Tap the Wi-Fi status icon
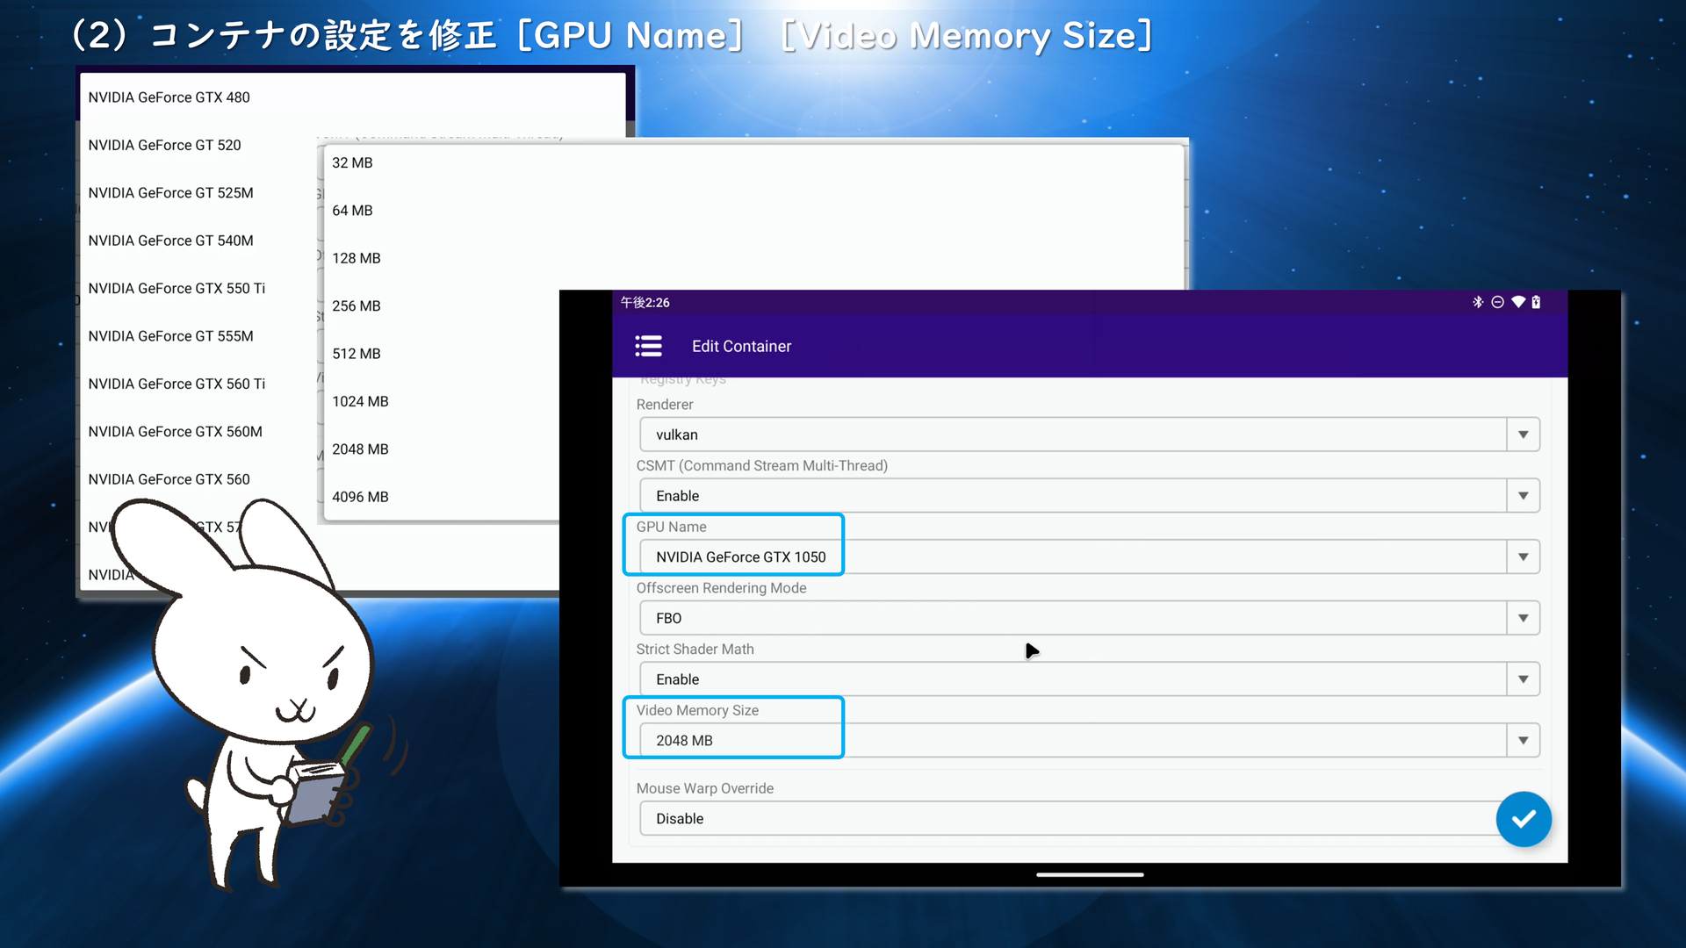The height and width of the screenshot is (948, 1686). pos(1518,302)
